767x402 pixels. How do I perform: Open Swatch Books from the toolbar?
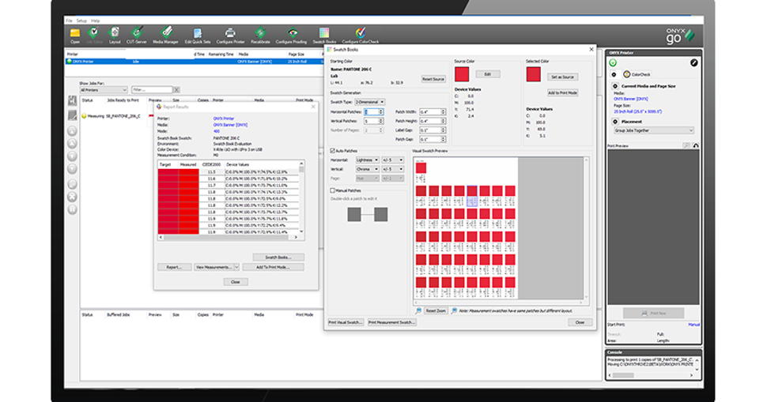pyautogui.click(x=324, y=34)
